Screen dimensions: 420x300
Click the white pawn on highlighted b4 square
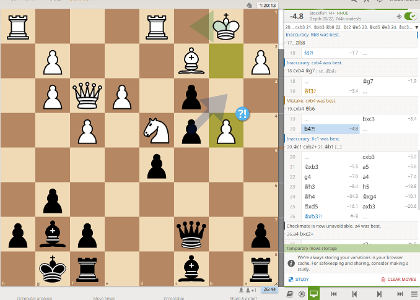pyautogui.click(x=226, y=131)
